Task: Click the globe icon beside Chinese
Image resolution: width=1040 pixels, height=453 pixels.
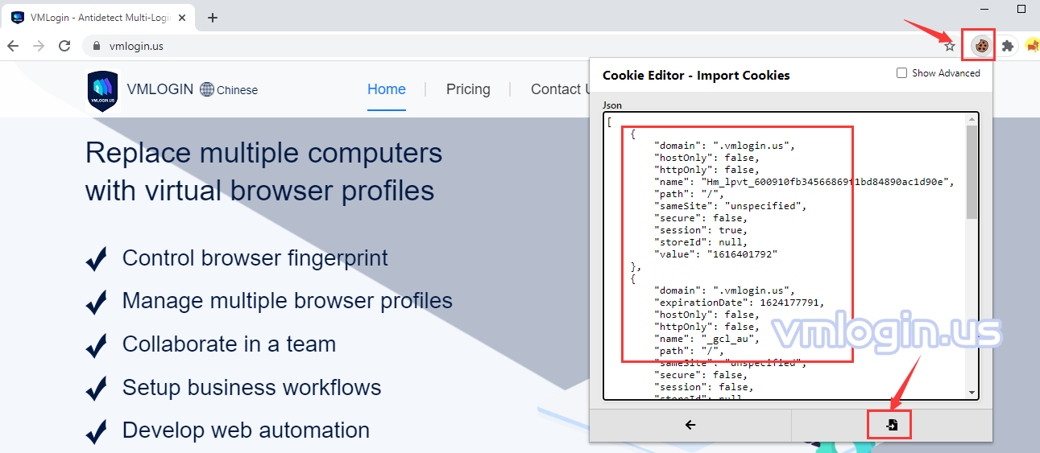Action: [x=207, y=89]
